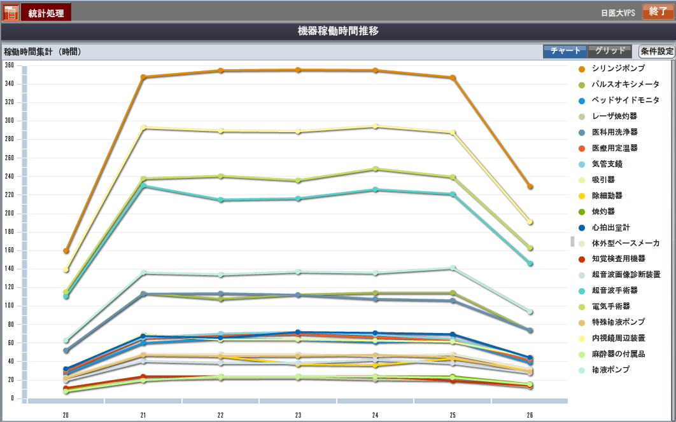Click the パルスオキシメータ legend dot

pyautogui.click(x=582, y=85)
